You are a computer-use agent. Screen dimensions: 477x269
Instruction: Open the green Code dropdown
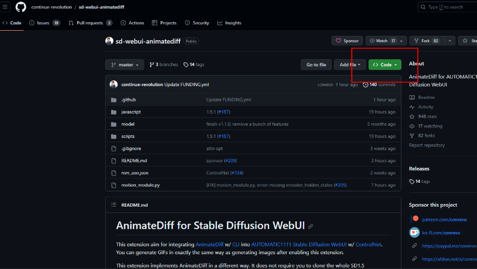(385, 64)
